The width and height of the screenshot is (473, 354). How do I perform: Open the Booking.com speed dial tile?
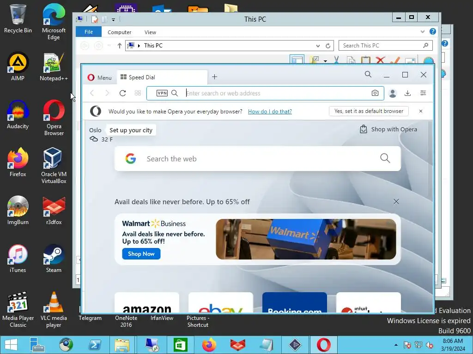(x=295, y=303)
